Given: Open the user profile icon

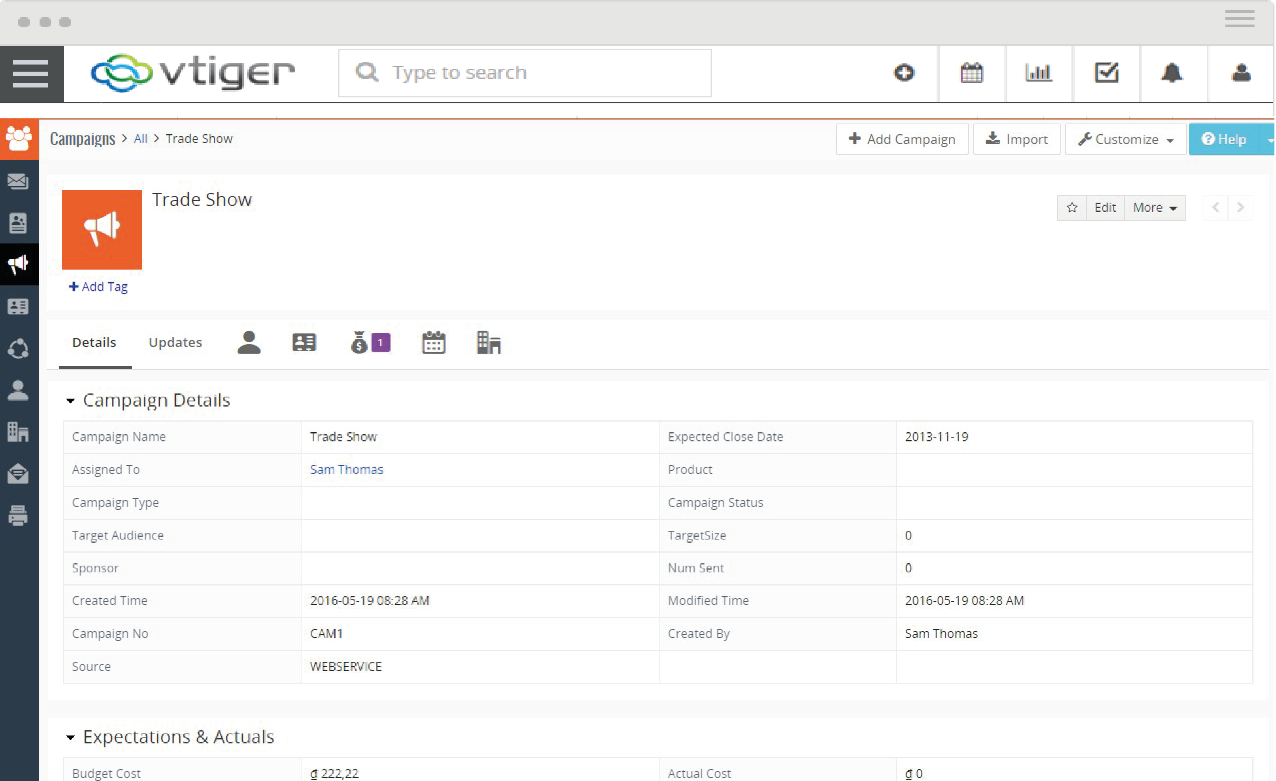Looking at the screenshot, I should tap(1241, 72).
